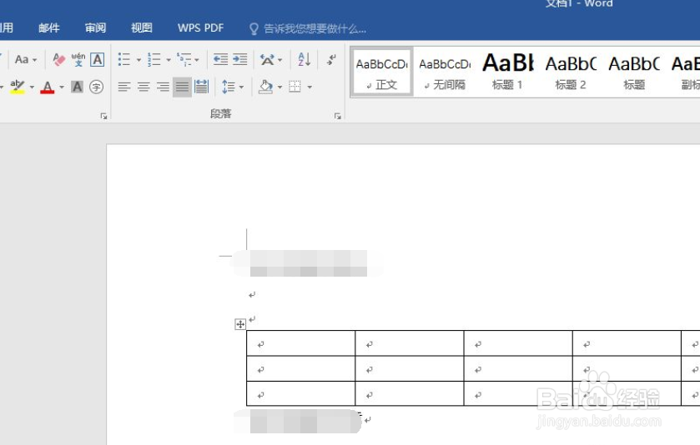Toggle show paragraph marks
This screenshot has height=445, width=700.
[331, 59]
